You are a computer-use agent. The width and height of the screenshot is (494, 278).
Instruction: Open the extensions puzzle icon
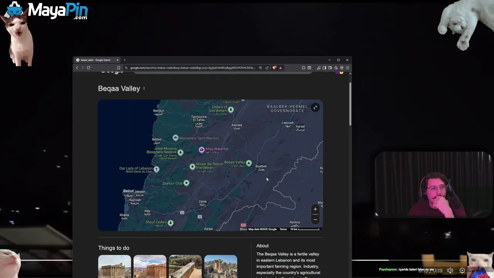click(x=303, y=68)
